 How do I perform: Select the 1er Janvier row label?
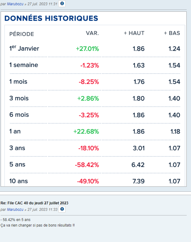click(x=24, y=48)
